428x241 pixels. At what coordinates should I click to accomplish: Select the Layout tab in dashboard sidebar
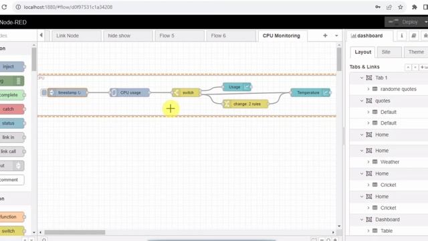362,52
